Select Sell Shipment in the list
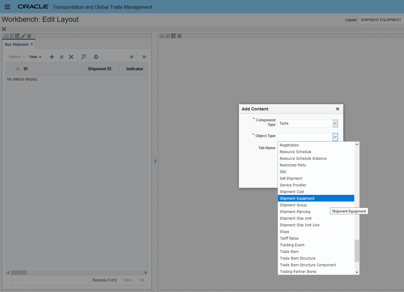Viewport: 404px width, 292px height. coord(316,179)
